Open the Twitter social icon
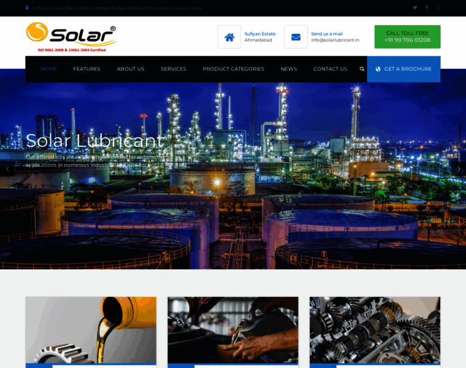Image resolution: width=466 pixels, height=368 pixels. coord(415,7)
